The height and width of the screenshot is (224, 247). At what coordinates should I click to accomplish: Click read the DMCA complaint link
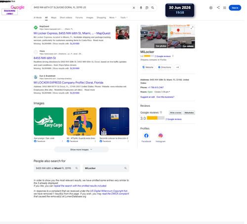[116, 194]
